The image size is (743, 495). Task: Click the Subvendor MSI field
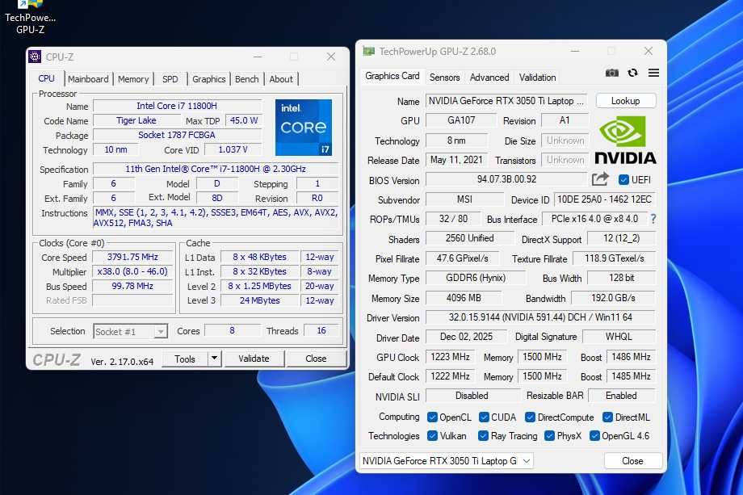(464, 199)
